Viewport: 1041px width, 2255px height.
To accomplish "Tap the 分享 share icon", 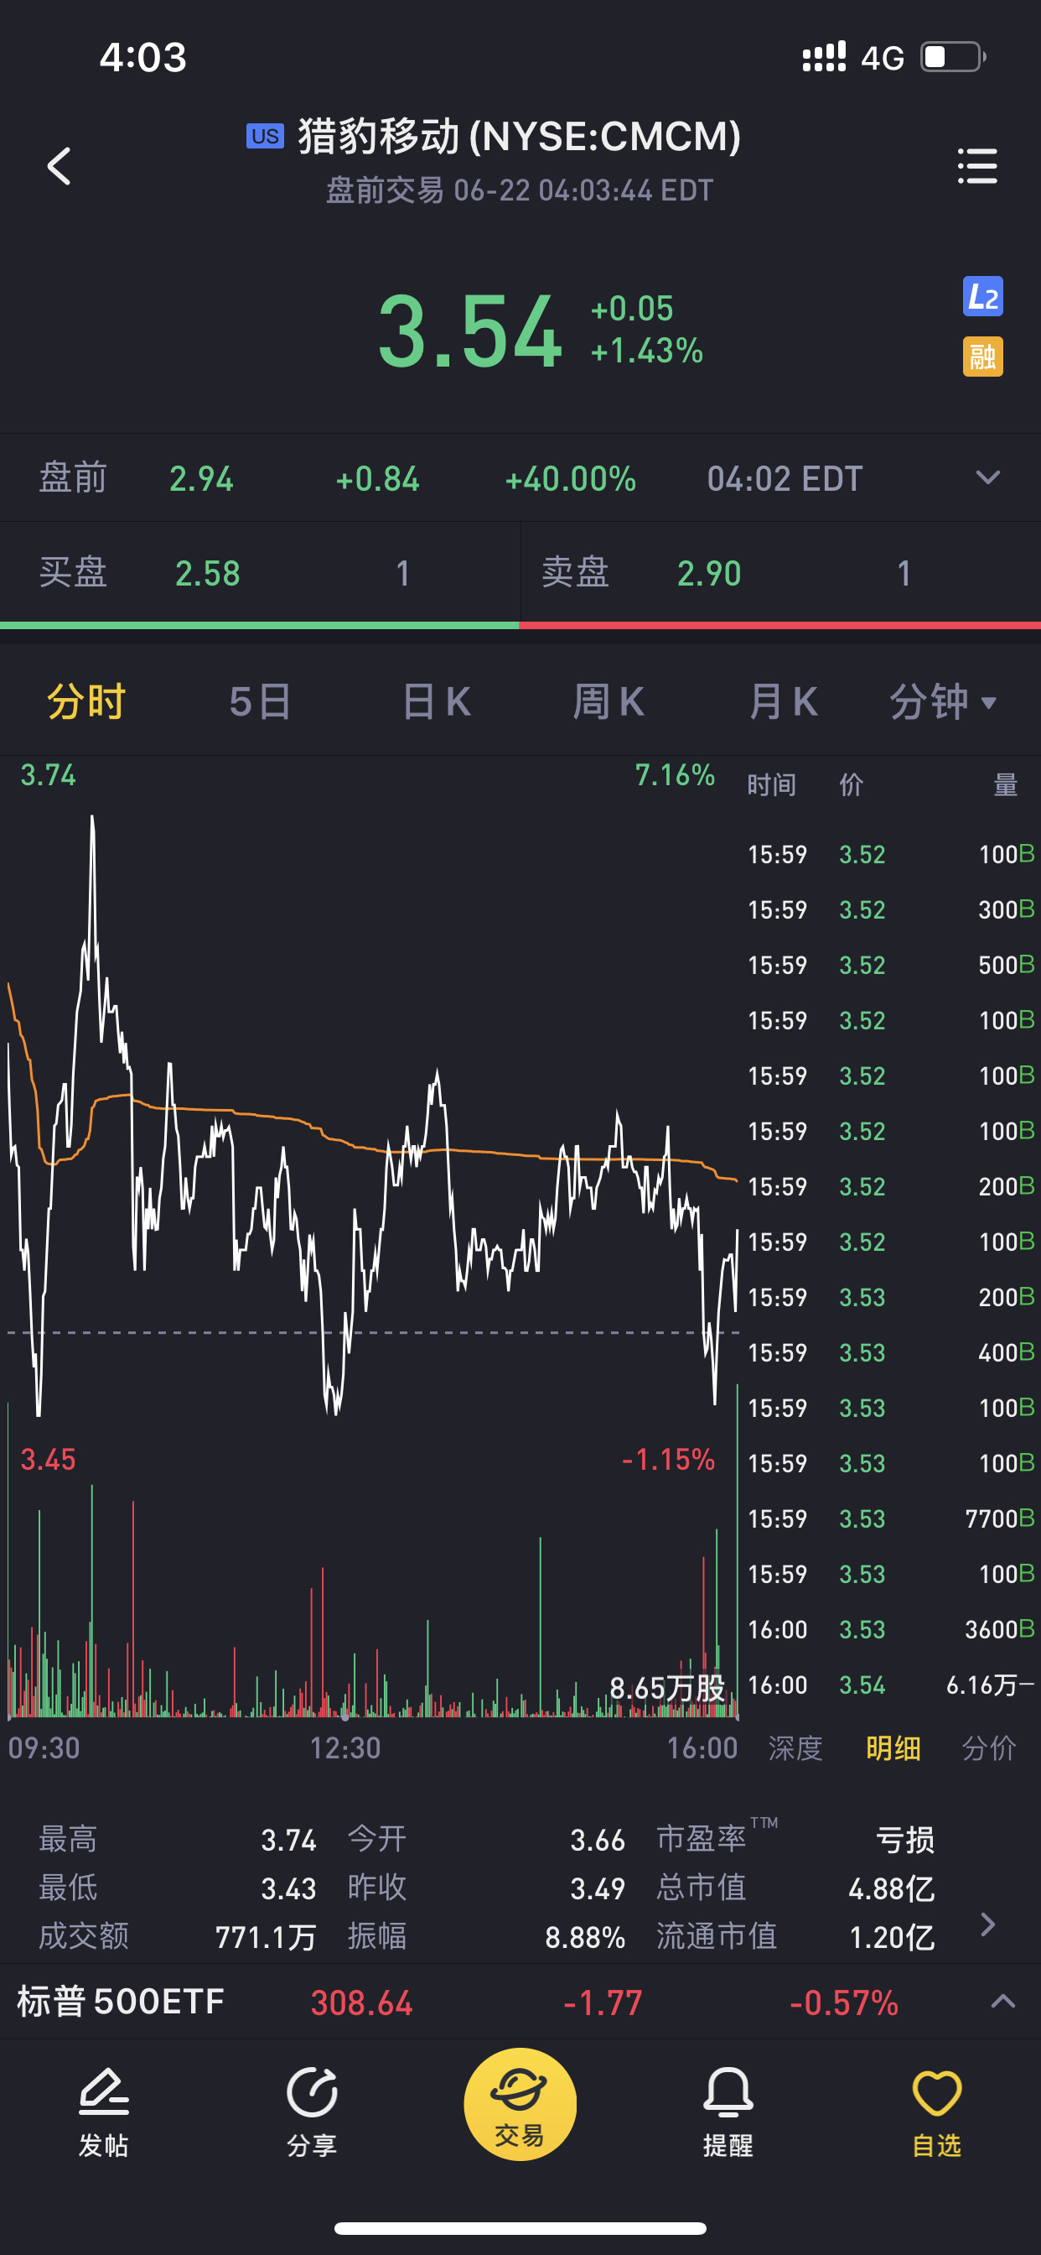I will (x=313, y=2113).
